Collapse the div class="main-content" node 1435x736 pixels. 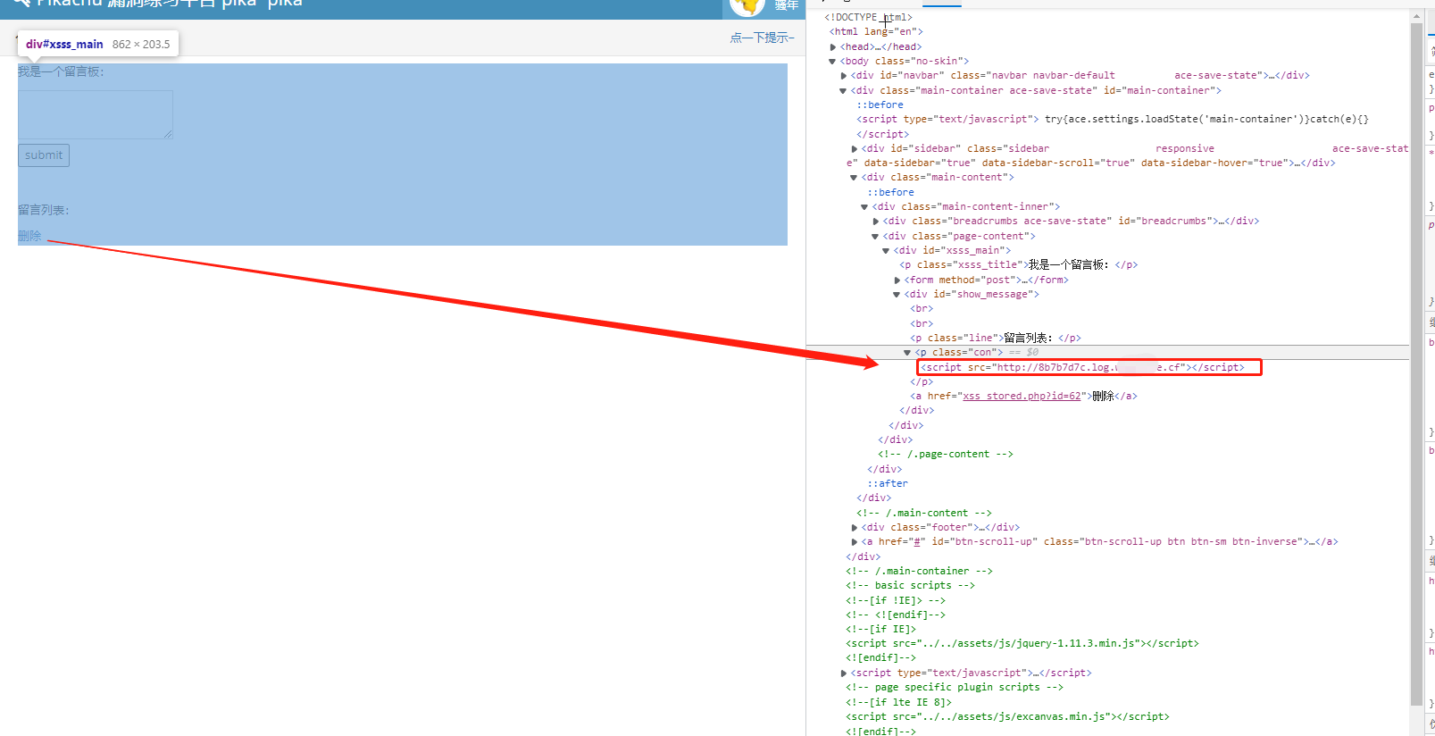[x=854, y=178]
